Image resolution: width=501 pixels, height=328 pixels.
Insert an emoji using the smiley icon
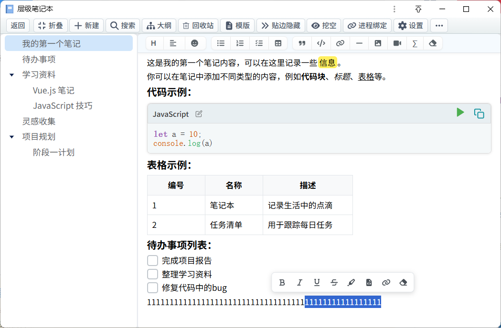(x=194, y=43)
